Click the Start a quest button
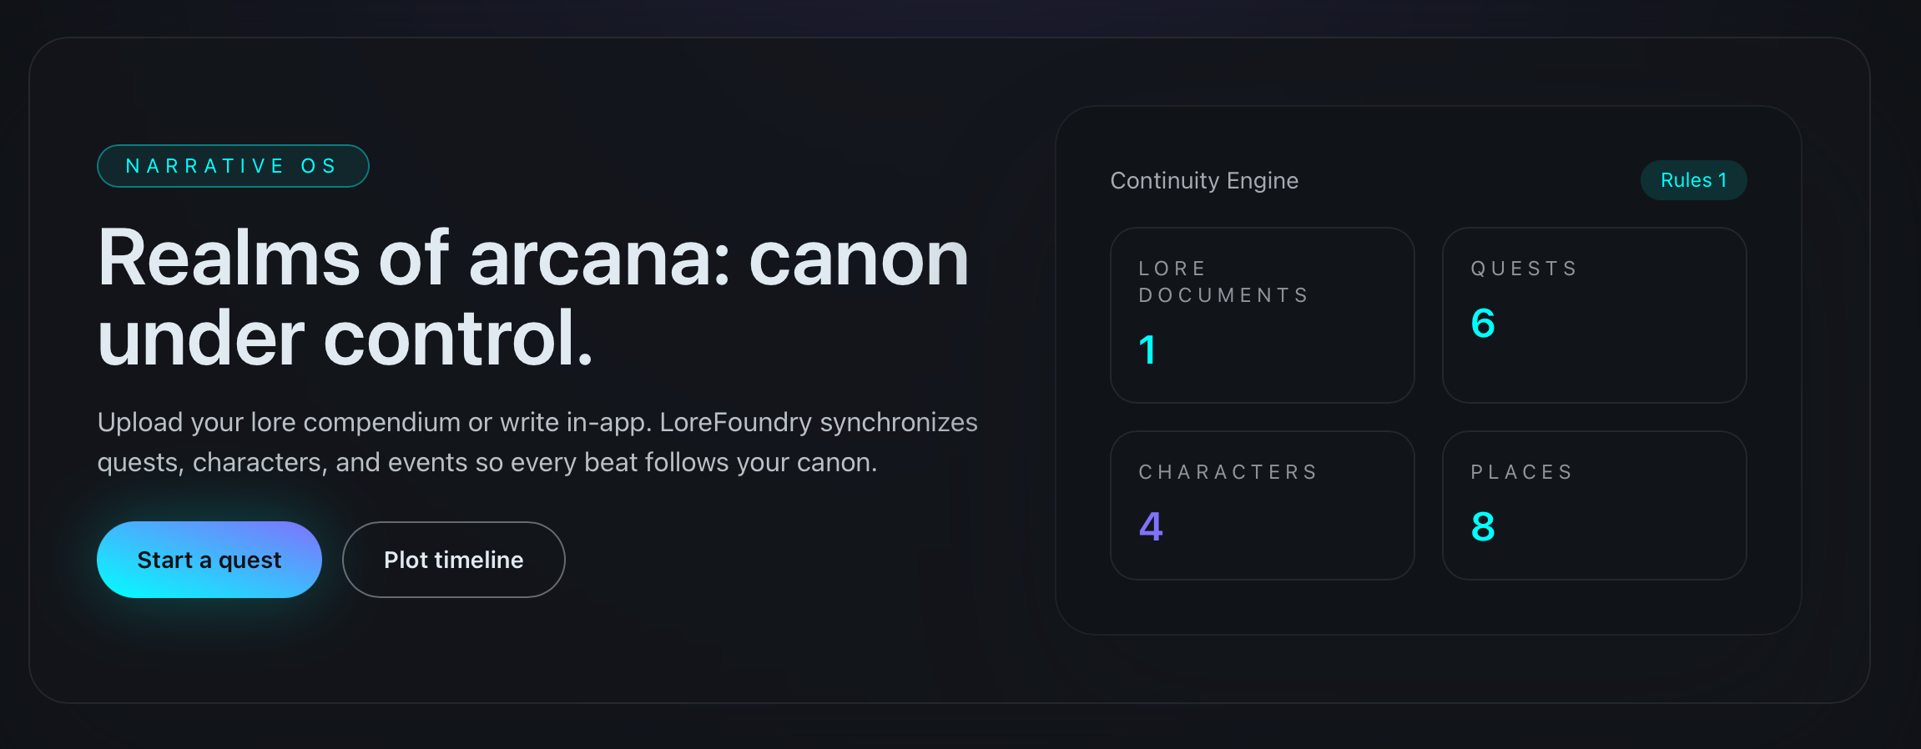Viewport: 1921px width, 749px height. (x=209, y=560)
